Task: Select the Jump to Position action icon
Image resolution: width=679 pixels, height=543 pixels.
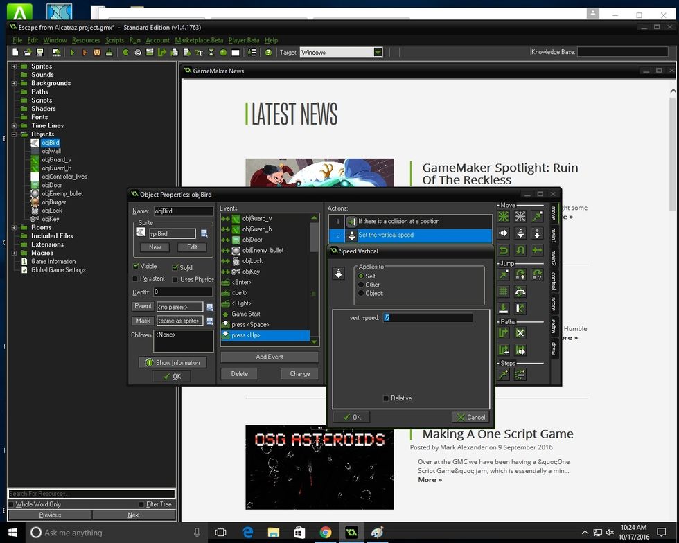Action: click(503, 274)
